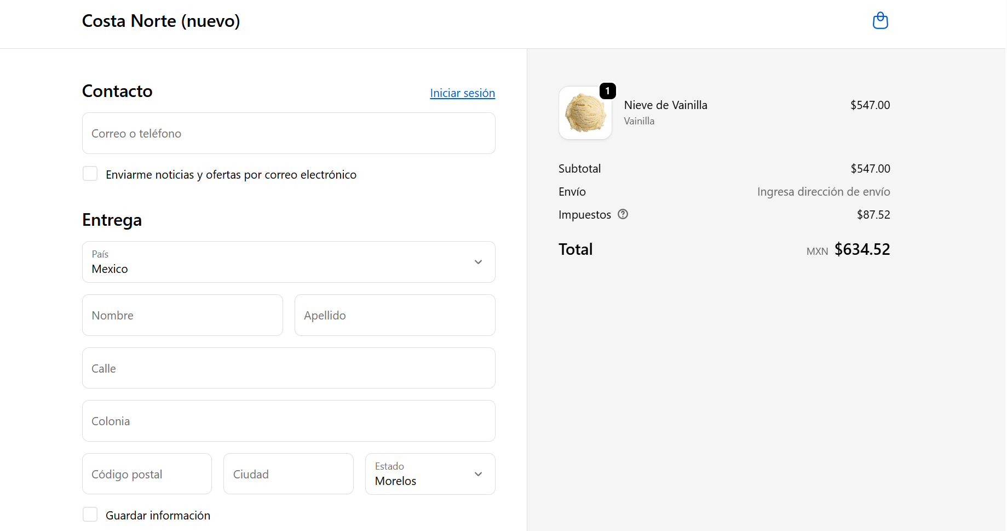1007x531 pixels.
Task: Click the Colonia input field
Action: 289,421
